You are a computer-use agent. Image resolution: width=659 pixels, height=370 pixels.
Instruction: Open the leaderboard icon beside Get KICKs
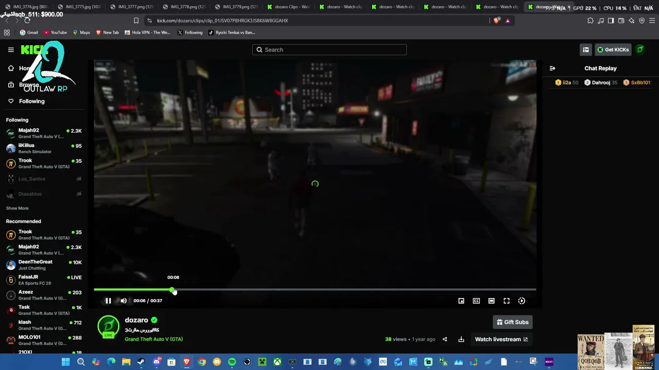point(586,50)
